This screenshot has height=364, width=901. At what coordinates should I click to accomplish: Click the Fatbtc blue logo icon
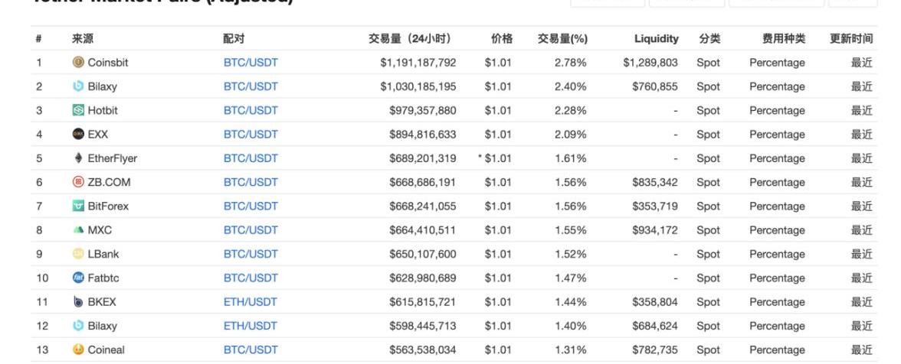point(78,278)
